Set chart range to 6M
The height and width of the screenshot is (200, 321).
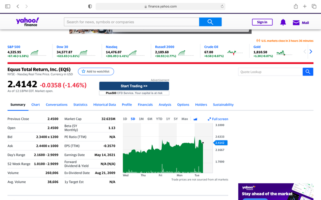coord(150,119)
